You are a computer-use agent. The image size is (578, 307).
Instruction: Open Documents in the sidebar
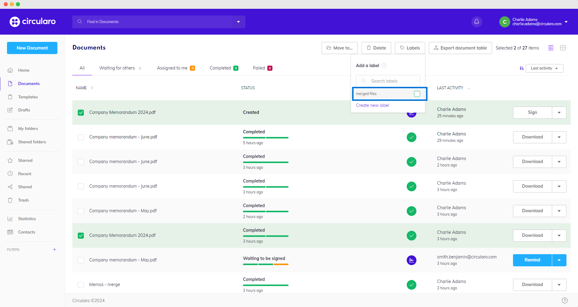[x=29, y=84]
